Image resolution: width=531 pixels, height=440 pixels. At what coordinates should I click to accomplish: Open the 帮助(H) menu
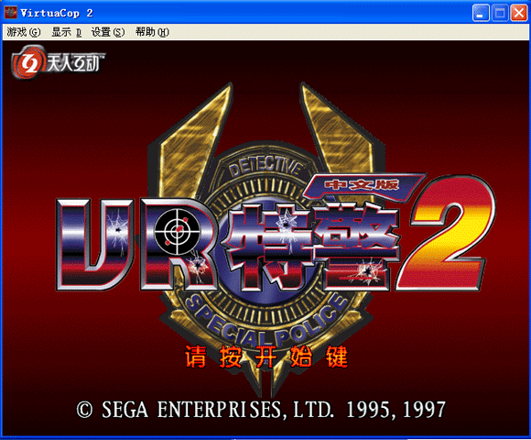click(x=152, y=32)
